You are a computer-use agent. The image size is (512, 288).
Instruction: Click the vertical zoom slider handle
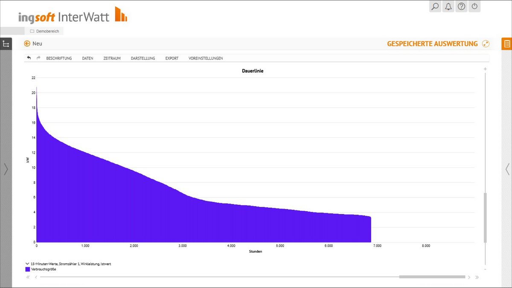tap(485, 218)
